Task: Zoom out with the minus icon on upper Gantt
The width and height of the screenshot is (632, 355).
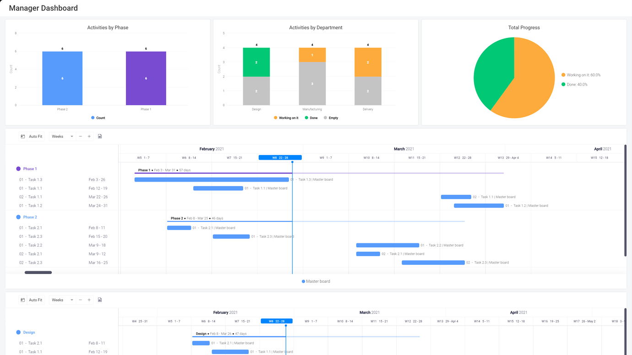Action: (x=80, y=136)
